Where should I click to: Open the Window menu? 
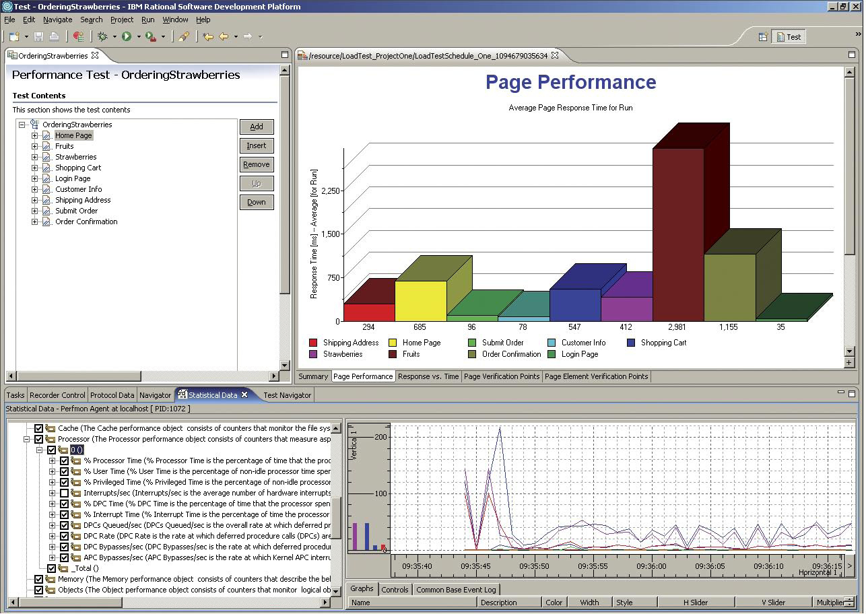pyautogui.click(x=175, y=20)
